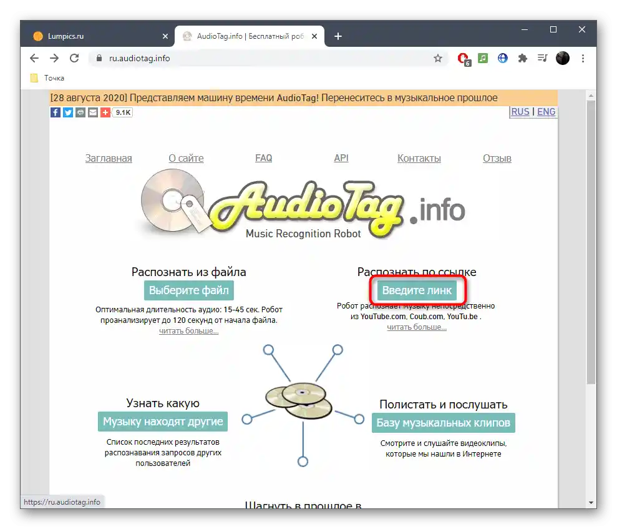
Task: Share the page on Twitter
Action: 68,112
